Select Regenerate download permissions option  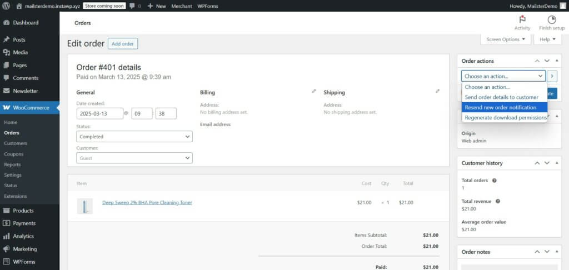coord(504,118)
